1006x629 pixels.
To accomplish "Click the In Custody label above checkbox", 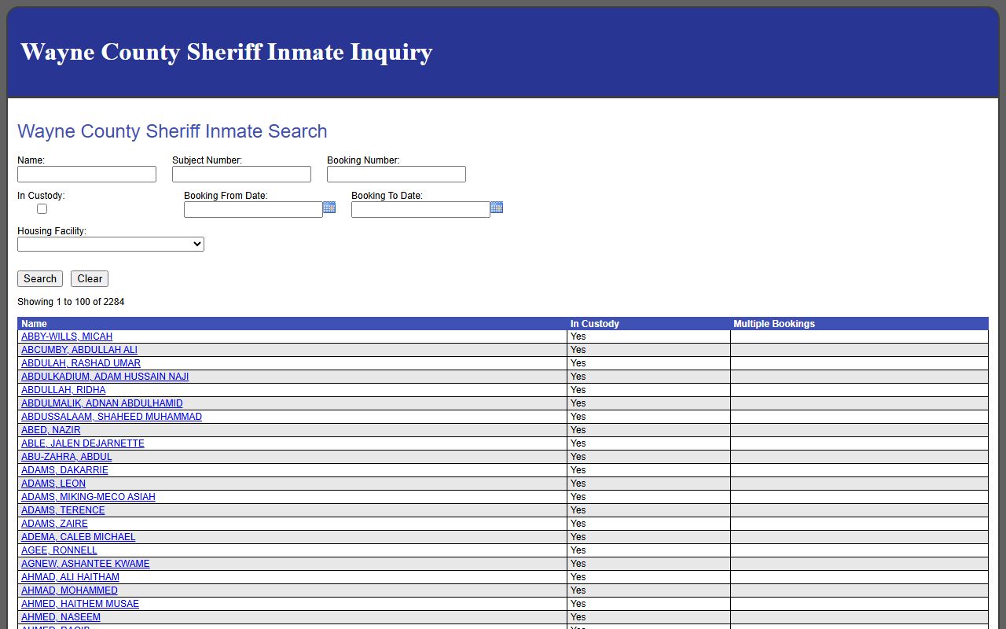I will tap(41, 196).
